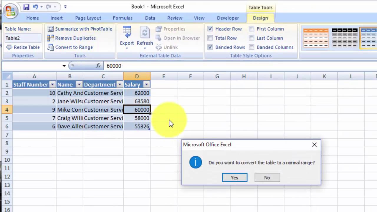Click the blue info icon in dialog
Image resolution: width=377 pixels, height=212 pixels.
(196, 162)
